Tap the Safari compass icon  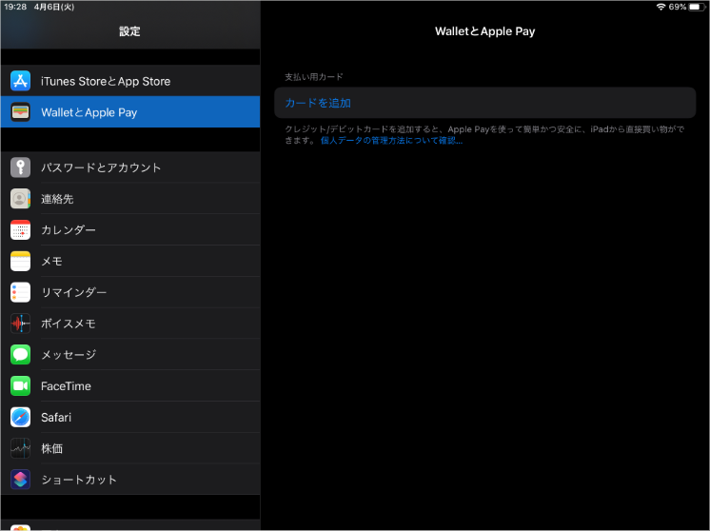(21, 417)
